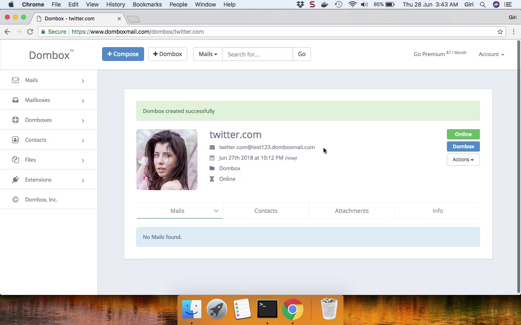
Task: Expand the Contacts sidebar chevron
Action: coord(83,141)
